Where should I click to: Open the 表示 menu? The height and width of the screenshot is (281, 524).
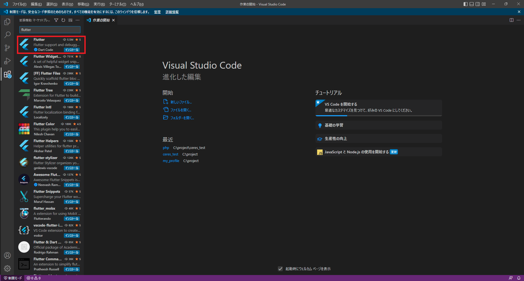click(67, 4)
